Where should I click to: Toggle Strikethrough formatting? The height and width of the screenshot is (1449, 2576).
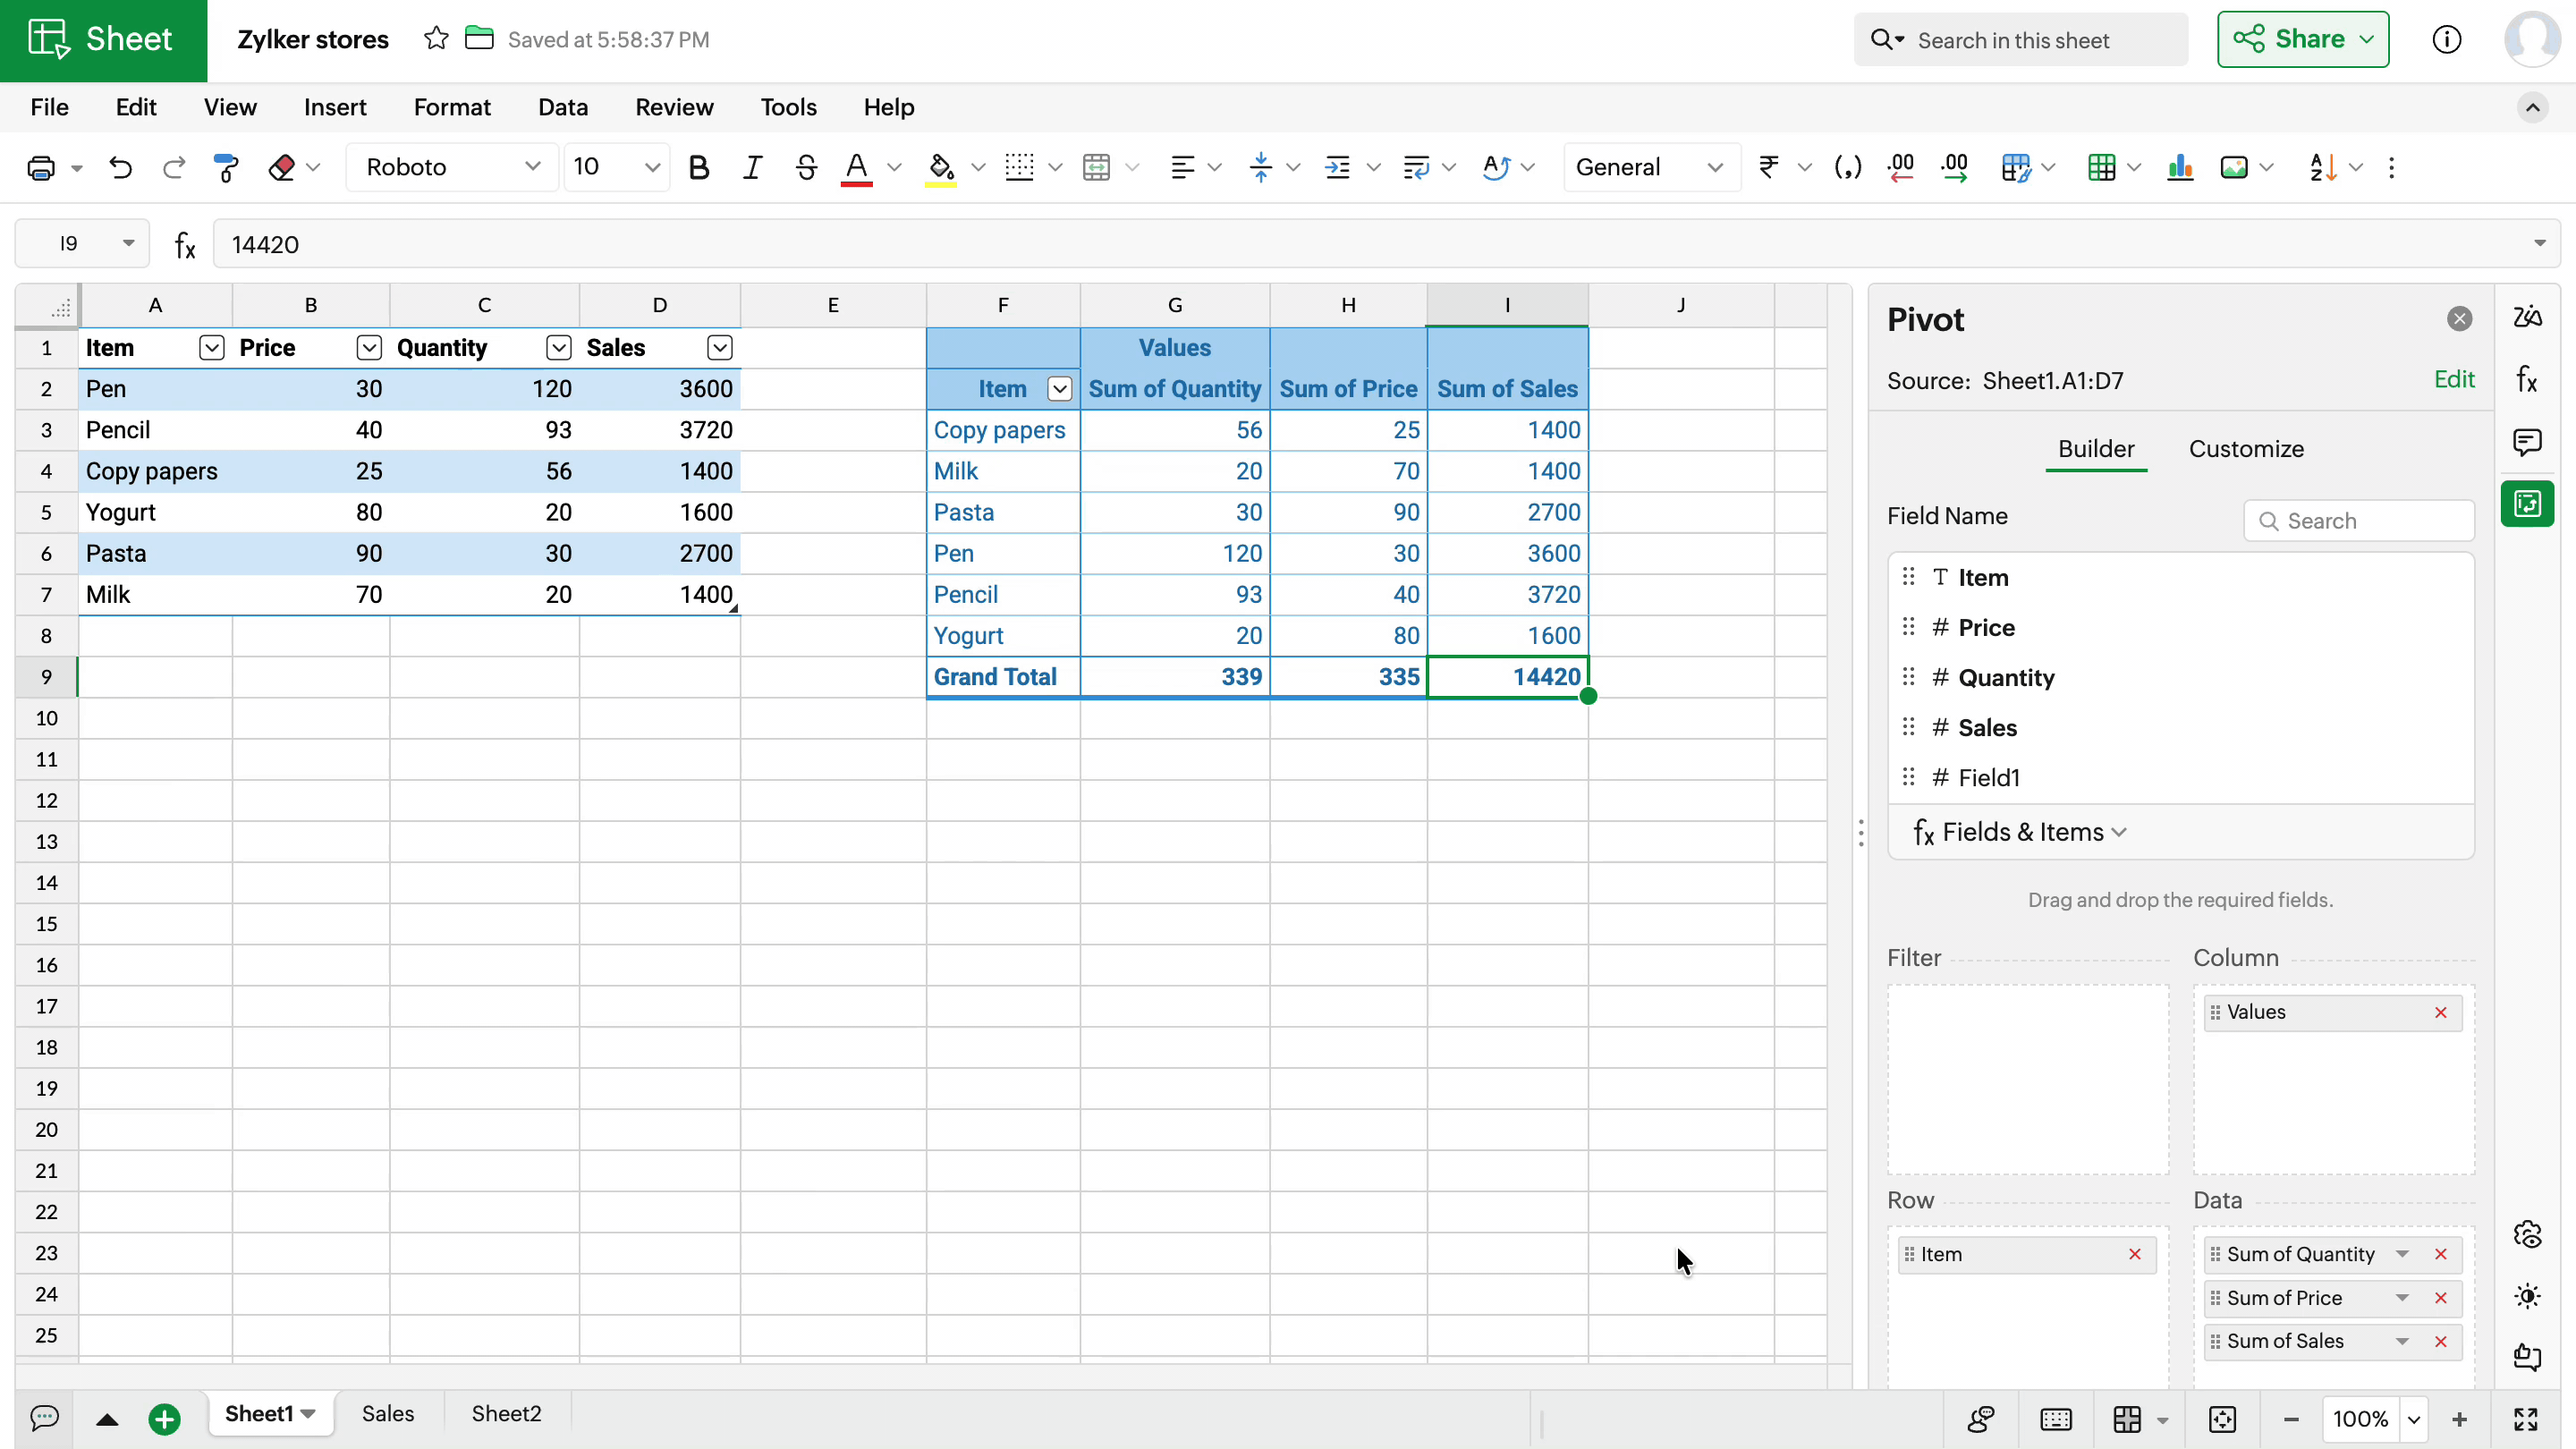pos(805,168)
